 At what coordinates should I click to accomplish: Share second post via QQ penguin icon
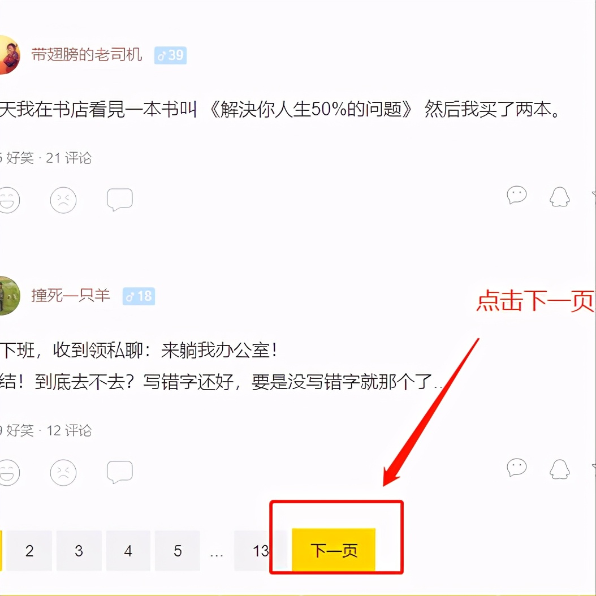point(559,469)
